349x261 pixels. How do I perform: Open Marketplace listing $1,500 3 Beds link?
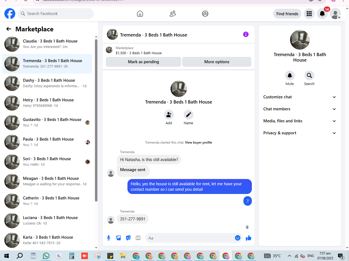tap(139, 53)
